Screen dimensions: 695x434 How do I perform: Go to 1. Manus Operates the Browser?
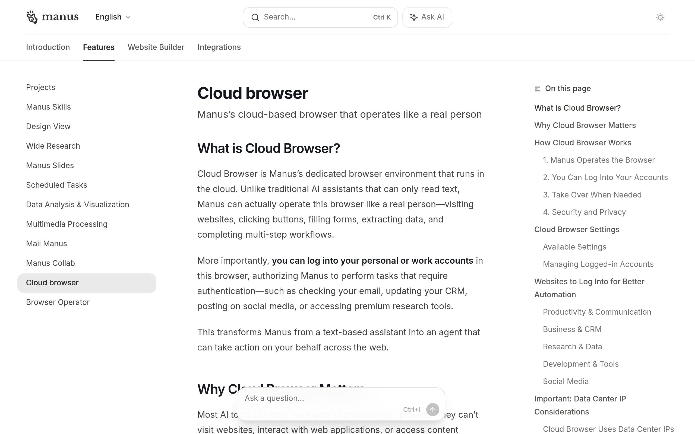tap(599, 160)
